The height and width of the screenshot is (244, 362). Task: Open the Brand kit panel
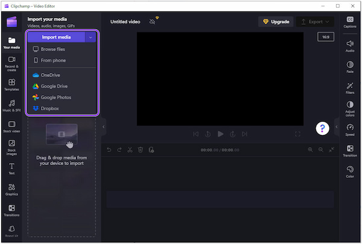[11, 231]
